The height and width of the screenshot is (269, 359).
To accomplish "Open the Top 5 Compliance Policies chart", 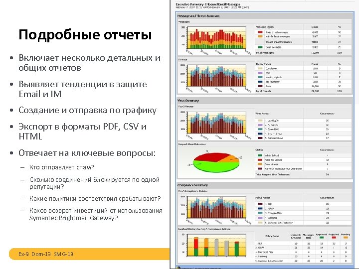I will pyautogui.click(x=216, y=207).
